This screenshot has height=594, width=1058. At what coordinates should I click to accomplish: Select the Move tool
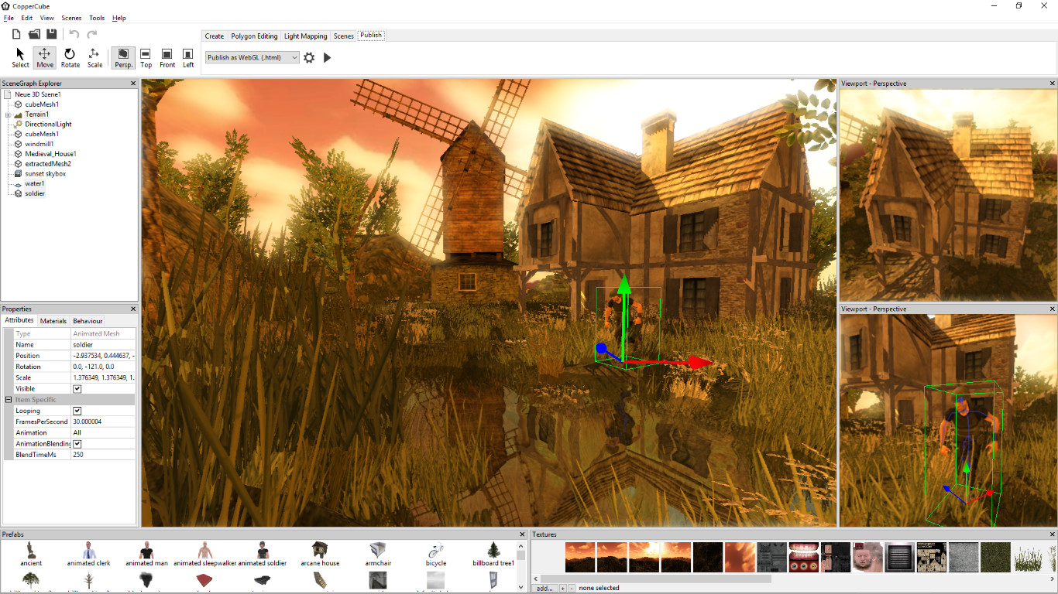(x=44, y=56)
